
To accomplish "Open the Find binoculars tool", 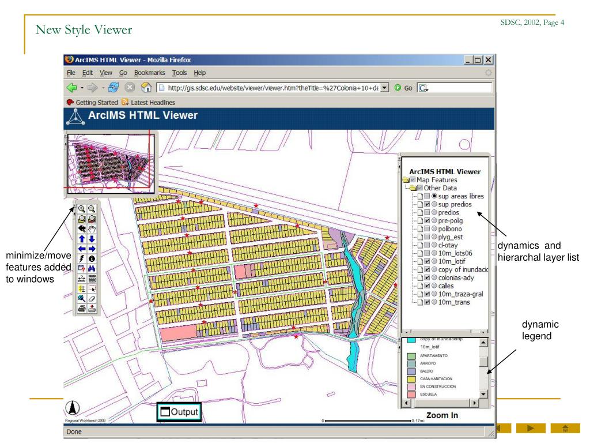I will (92, 269).
